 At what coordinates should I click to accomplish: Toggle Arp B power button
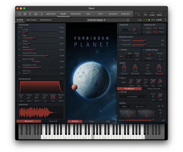(x=144, y=32)
